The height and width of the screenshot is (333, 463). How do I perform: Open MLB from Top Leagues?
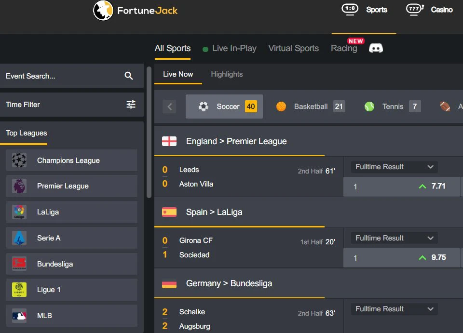click(x=72, y=316)
